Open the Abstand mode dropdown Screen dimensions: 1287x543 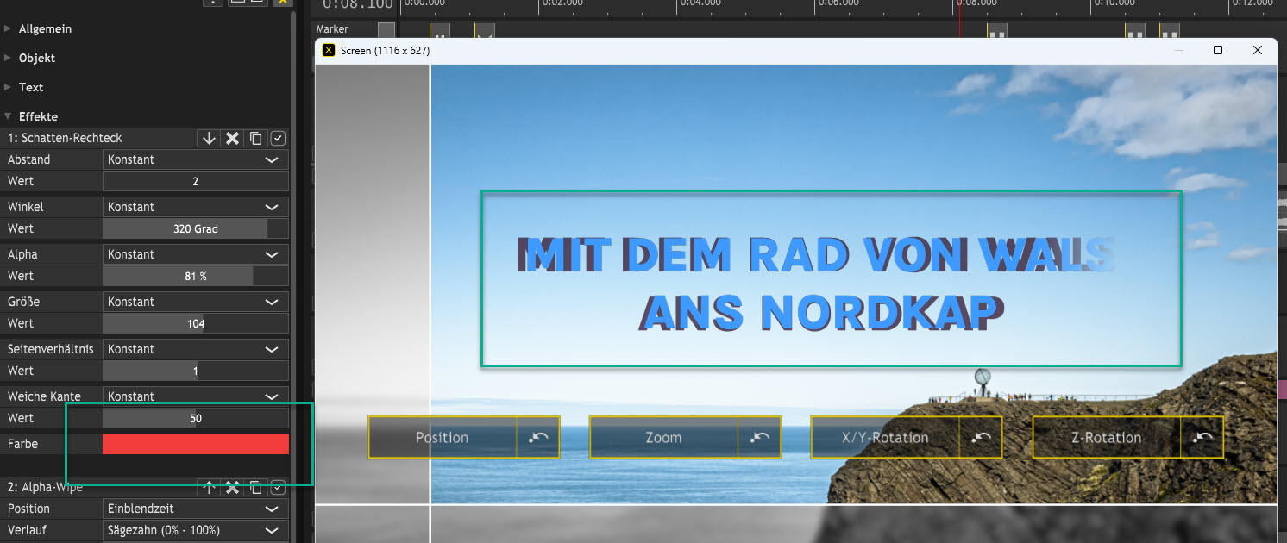196,159
